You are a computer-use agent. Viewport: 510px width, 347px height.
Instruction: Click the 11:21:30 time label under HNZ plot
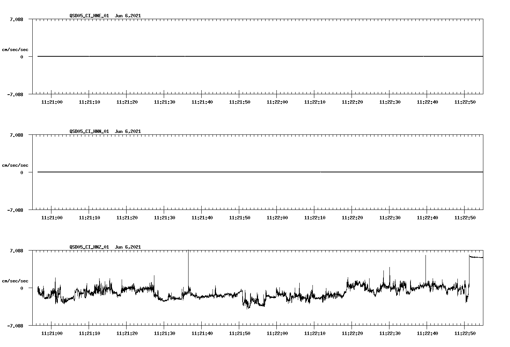164,333
